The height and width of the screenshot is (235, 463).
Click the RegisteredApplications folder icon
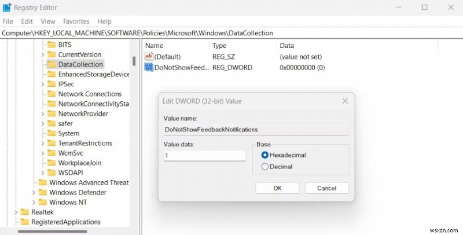pyautogui.click(x=24, y=222)
